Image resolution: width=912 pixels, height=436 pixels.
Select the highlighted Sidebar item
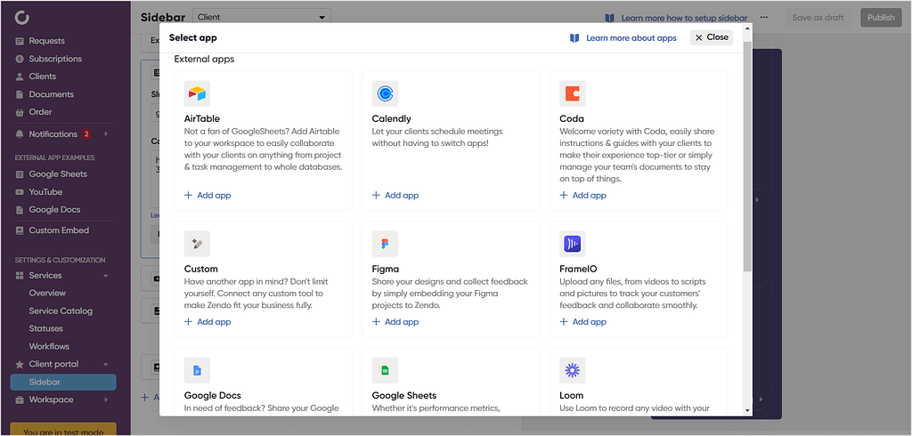pyautogui.click(x=63, y=382)
